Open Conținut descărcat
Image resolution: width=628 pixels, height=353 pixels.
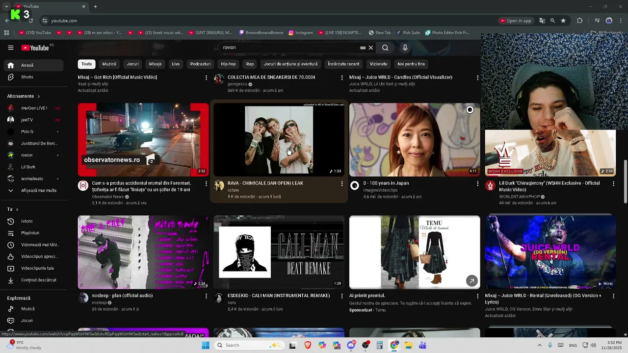(33, 280)
